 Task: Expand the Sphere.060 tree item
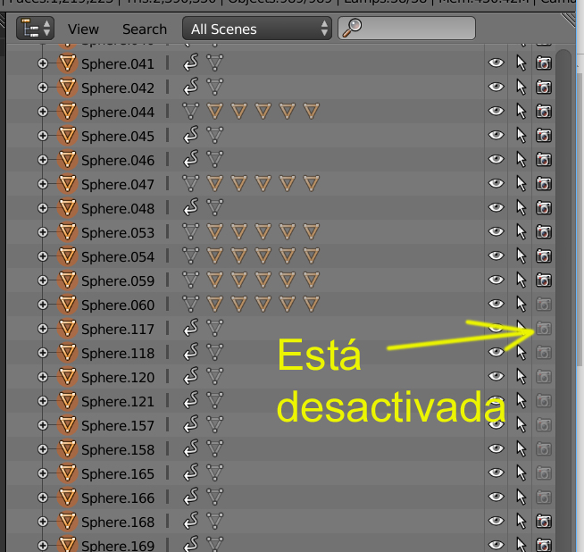43,305
